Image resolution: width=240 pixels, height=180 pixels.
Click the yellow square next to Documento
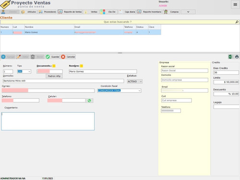(x=54, y=66)
